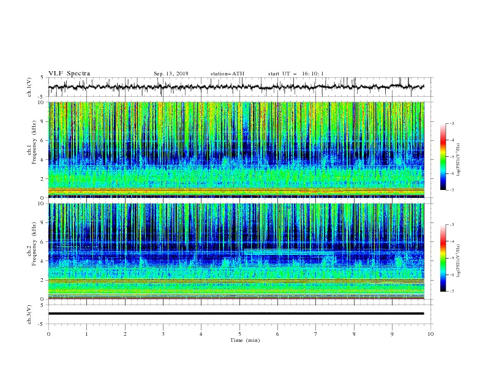The width and height of the screenshot is (485, 375).
Task: Click the "-3" tick on ch.1 color bar
Action: [452, 123]
